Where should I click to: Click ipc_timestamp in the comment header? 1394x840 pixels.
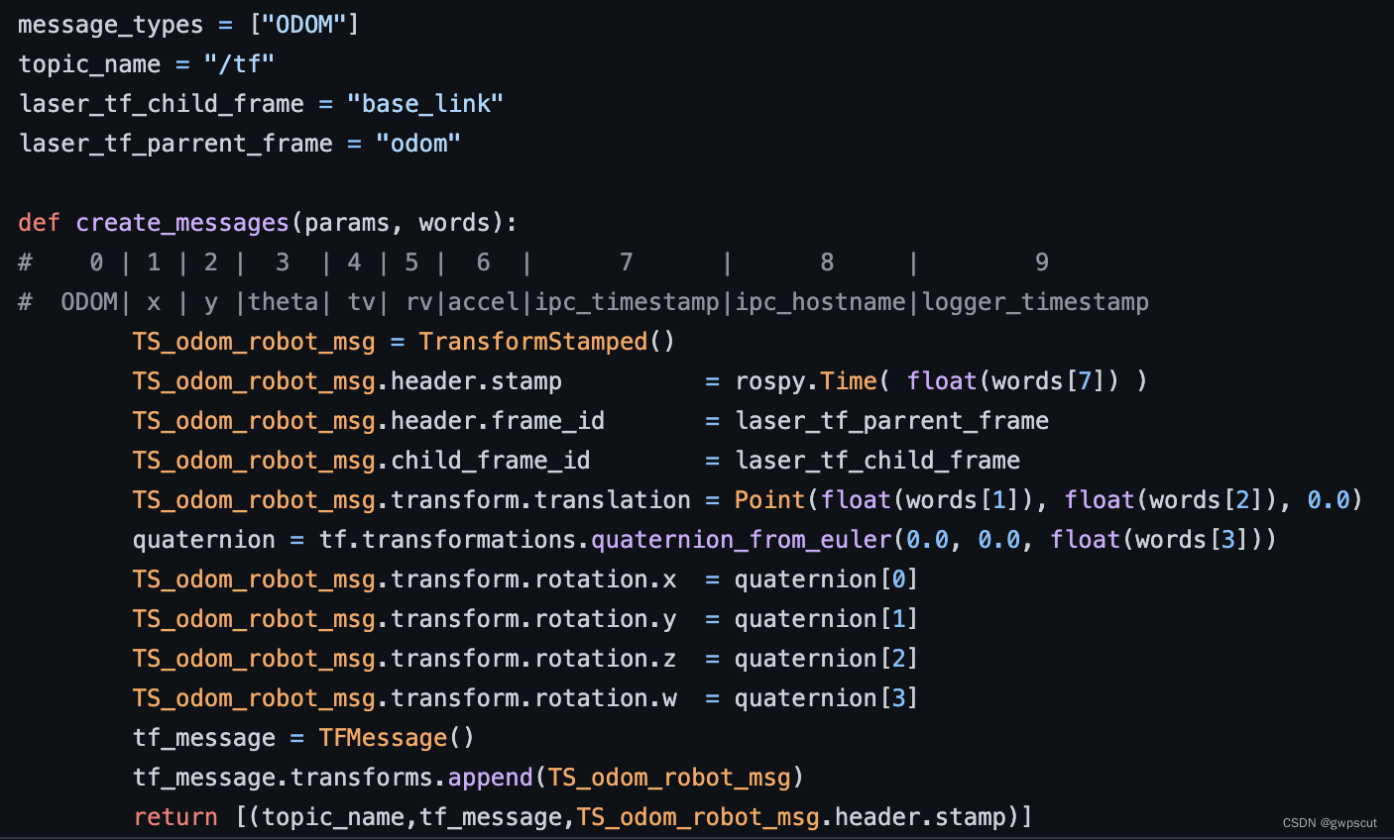pyautogui.click(x=627, y=302)
